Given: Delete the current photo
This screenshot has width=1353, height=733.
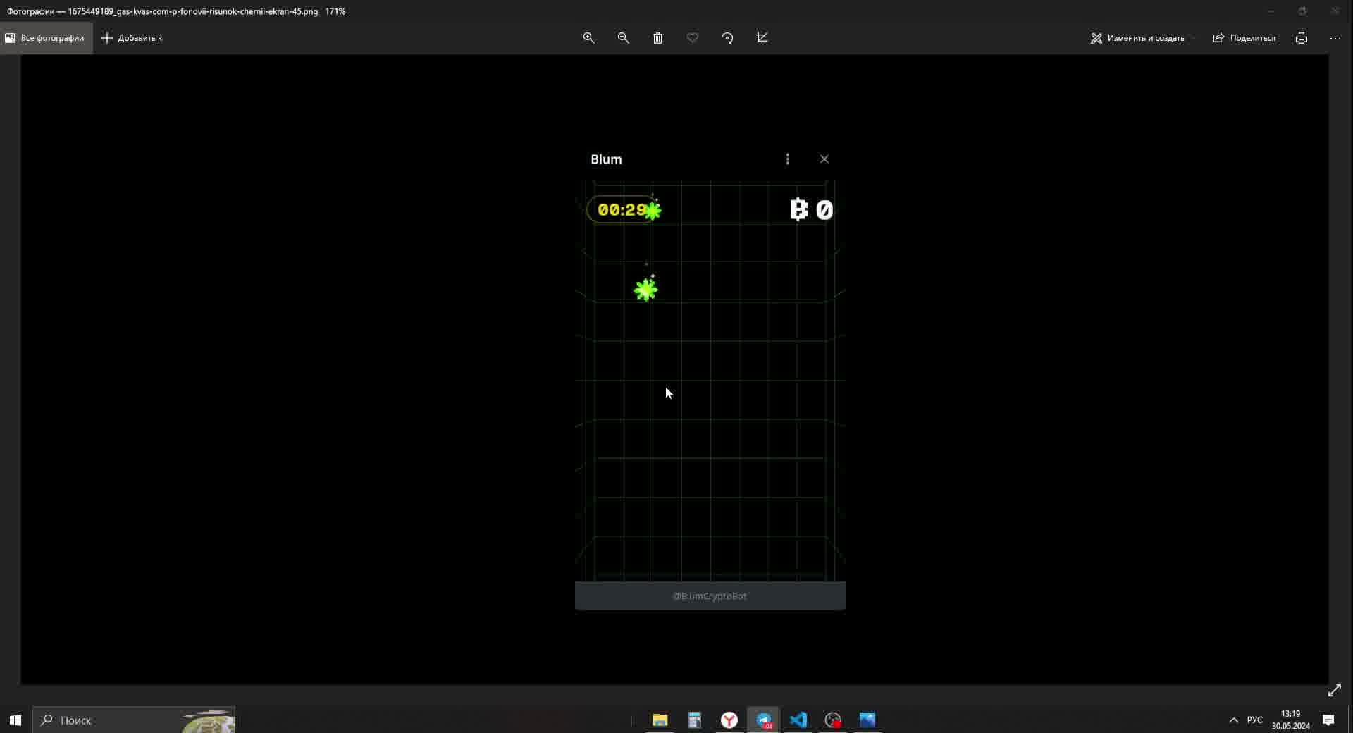Looking at the screenshot, I should tap(657, 37).
